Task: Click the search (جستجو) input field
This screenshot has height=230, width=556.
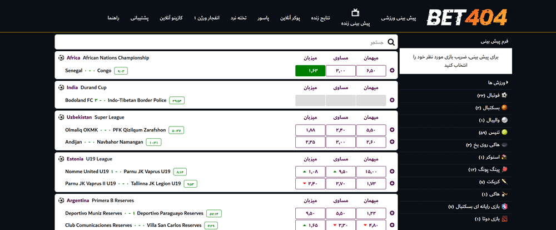Action: (222, 42)
